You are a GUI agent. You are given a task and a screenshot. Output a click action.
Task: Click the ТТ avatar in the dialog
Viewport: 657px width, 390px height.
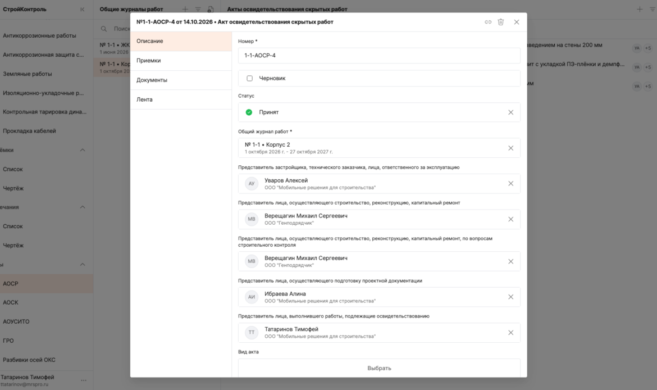tap(252, 333)
